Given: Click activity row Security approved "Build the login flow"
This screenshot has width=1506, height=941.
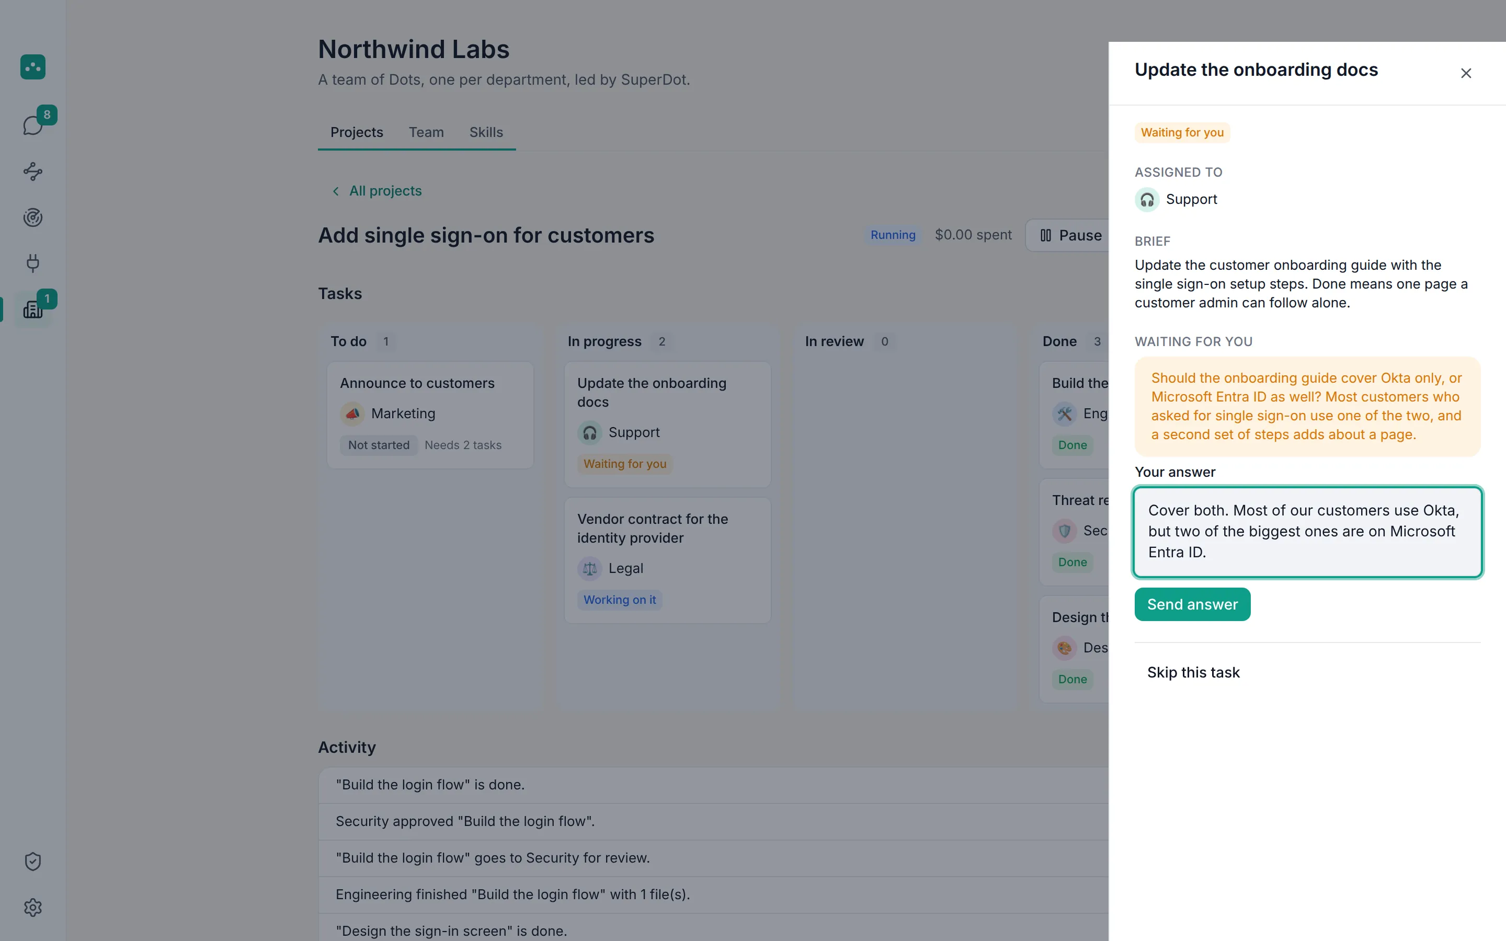Looking at the screenshot, I should click(714, 821).
